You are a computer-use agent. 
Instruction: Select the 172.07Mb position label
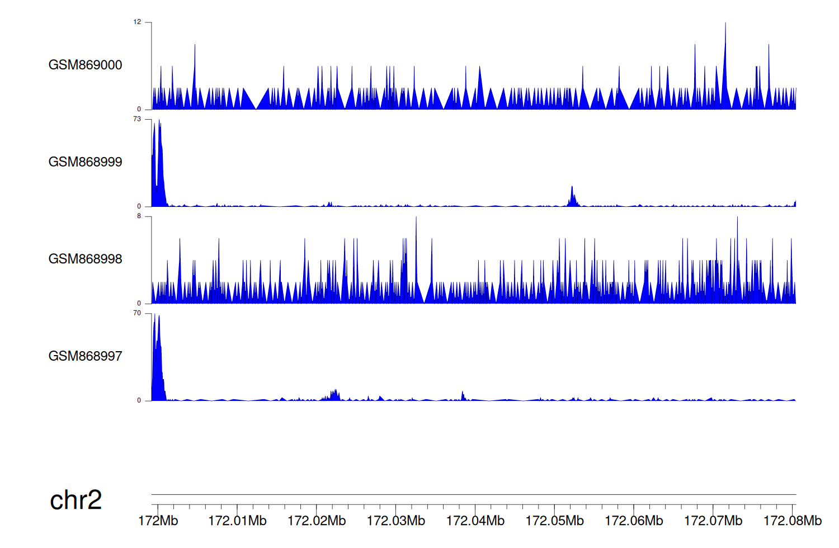click(x=713, y=521)
